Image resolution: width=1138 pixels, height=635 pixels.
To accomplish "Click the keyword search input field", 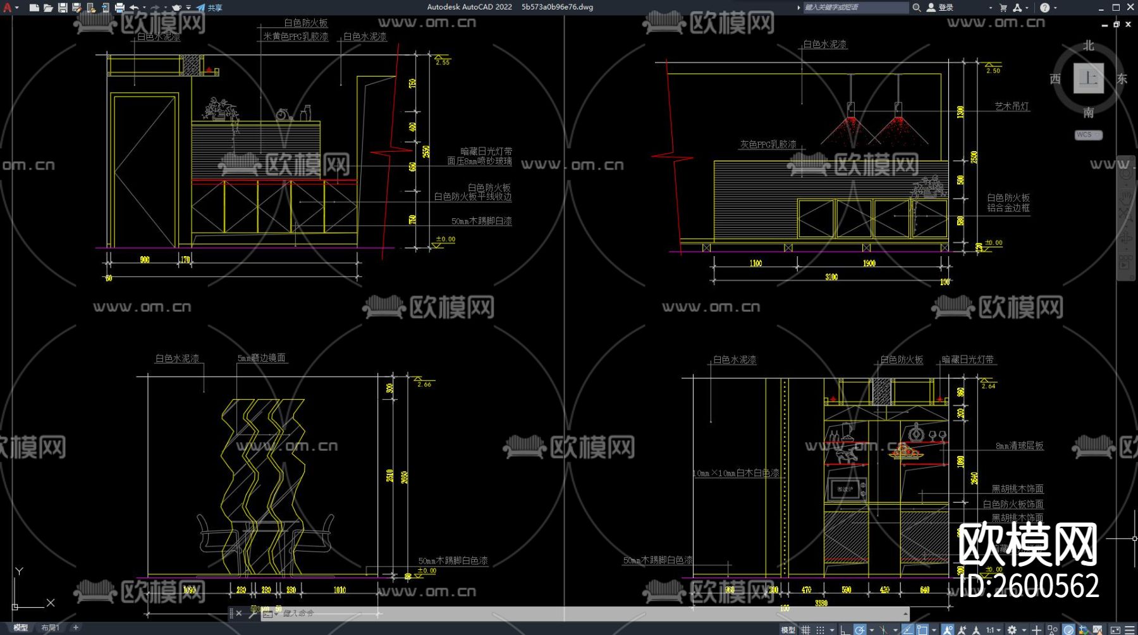I will (855, 8).
